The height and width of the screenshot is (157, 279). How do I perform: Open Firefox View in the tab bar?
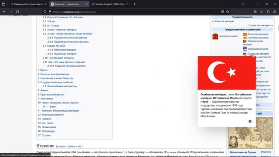pyautogui.click(x=3, y=4)
